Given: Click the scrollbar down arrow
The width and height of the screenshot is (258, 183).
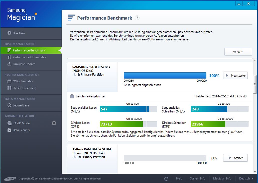Looking at the screenshot, I should (255, 172).
